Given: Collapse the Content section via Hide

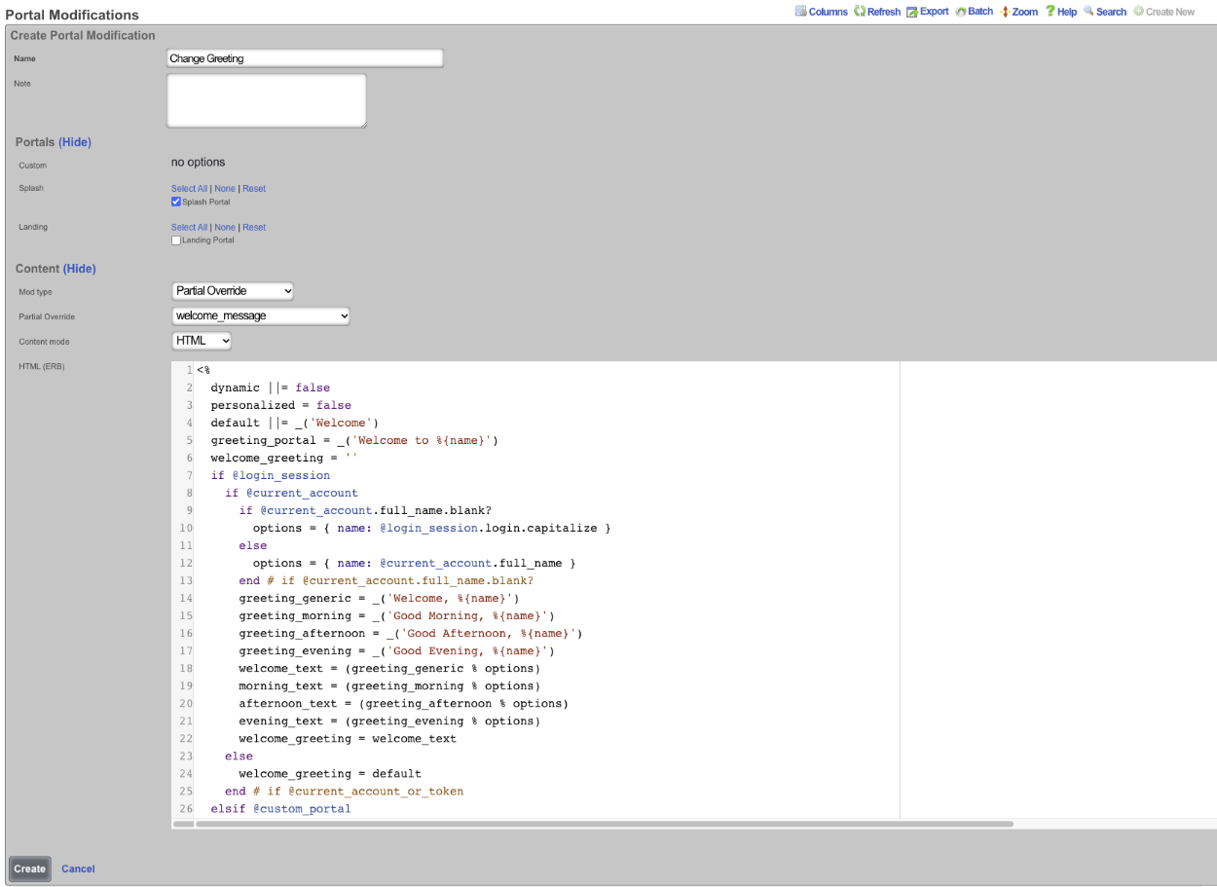Looking at the screenshot, I should click(x=80, y=269).
